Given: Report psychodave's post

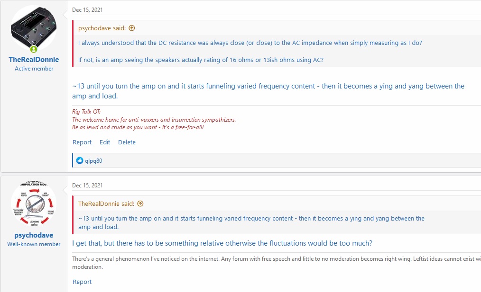Looking at the screenshot, I should [82, 282].
